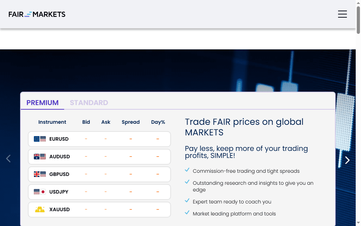The image size is (361, 226).
Task: Select the GBPUSD instrument name
Action: [x=59, y=174]
